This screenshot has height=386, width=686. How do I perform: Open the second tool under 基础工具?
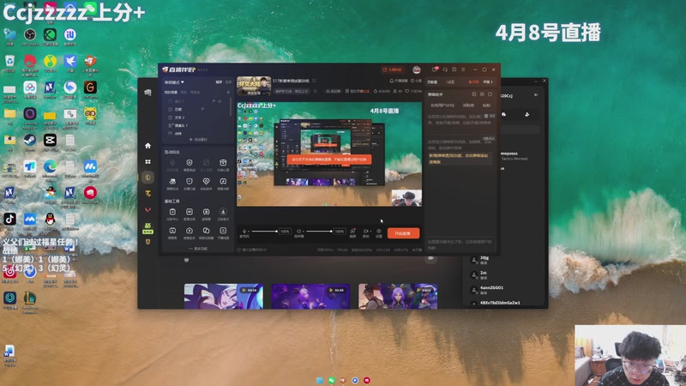pyautogui.click(x=190, y=214)
